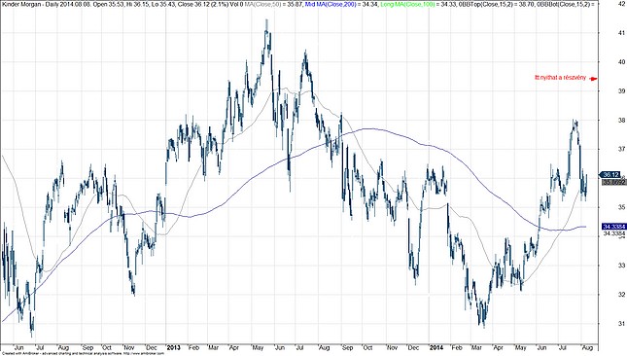Click the 33 price axis label

622,266
